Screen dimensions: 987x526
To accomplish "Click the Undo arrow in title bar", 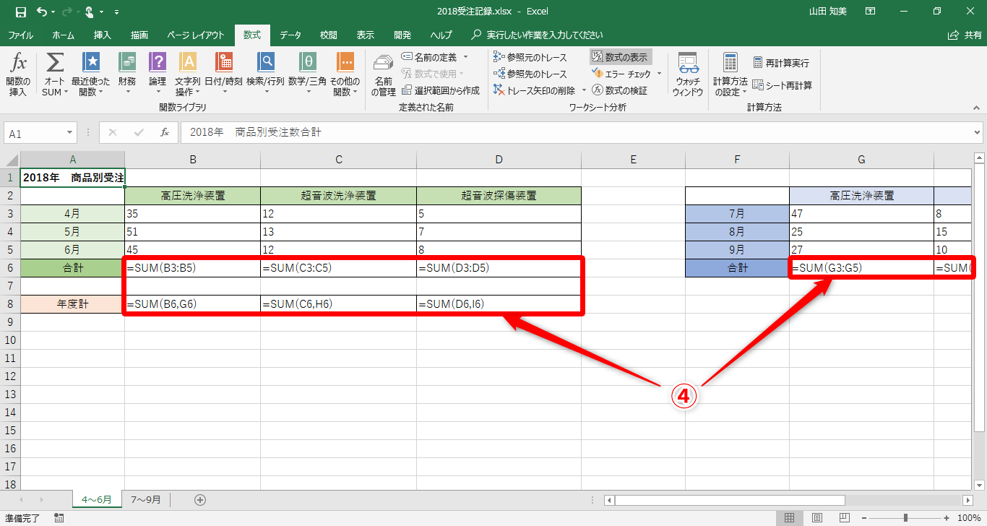I will point(41,12).
